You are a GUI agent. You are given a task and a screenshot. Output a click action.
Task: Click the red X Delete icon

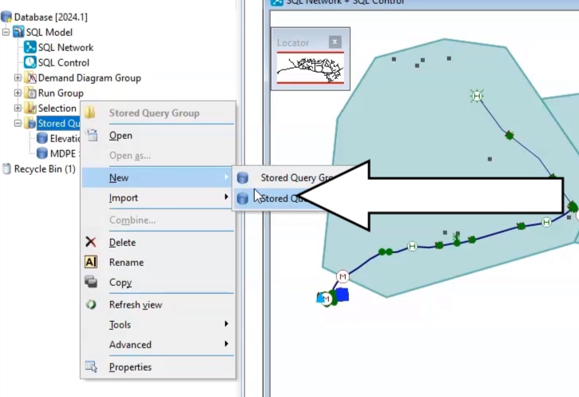(91, 242)
